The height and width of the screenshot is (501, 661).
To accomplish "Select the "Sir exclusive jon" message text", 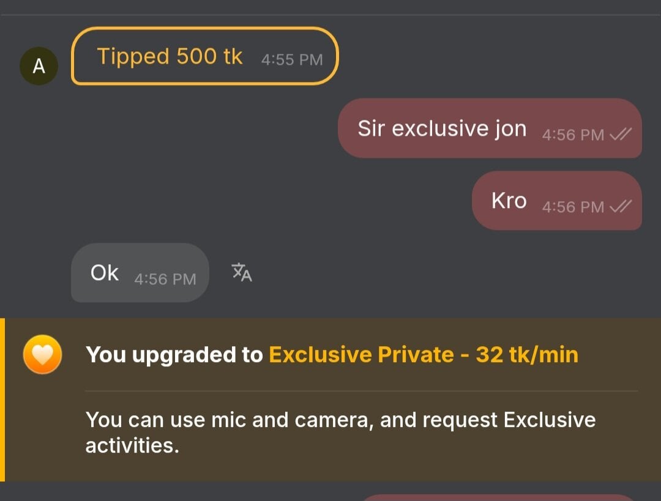I will click(x=442, y=128).
